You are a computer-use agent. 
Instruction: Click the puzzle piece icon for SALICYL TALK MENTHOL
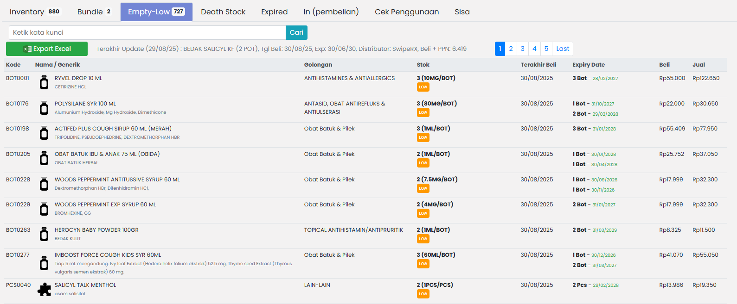tap(44, 289)
